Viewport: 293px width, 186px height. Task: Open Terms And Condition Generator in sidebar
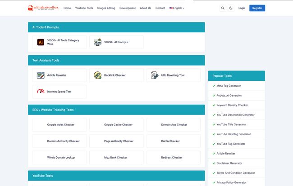click(x=236, y=173)
